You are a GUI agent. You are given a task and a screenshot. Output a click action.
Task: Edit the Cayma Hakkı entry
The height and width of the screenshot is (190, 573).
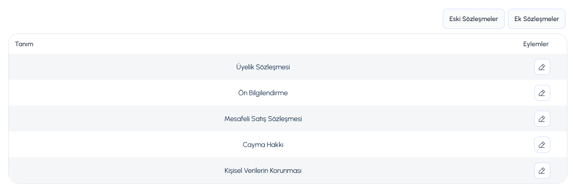point(542,145)
